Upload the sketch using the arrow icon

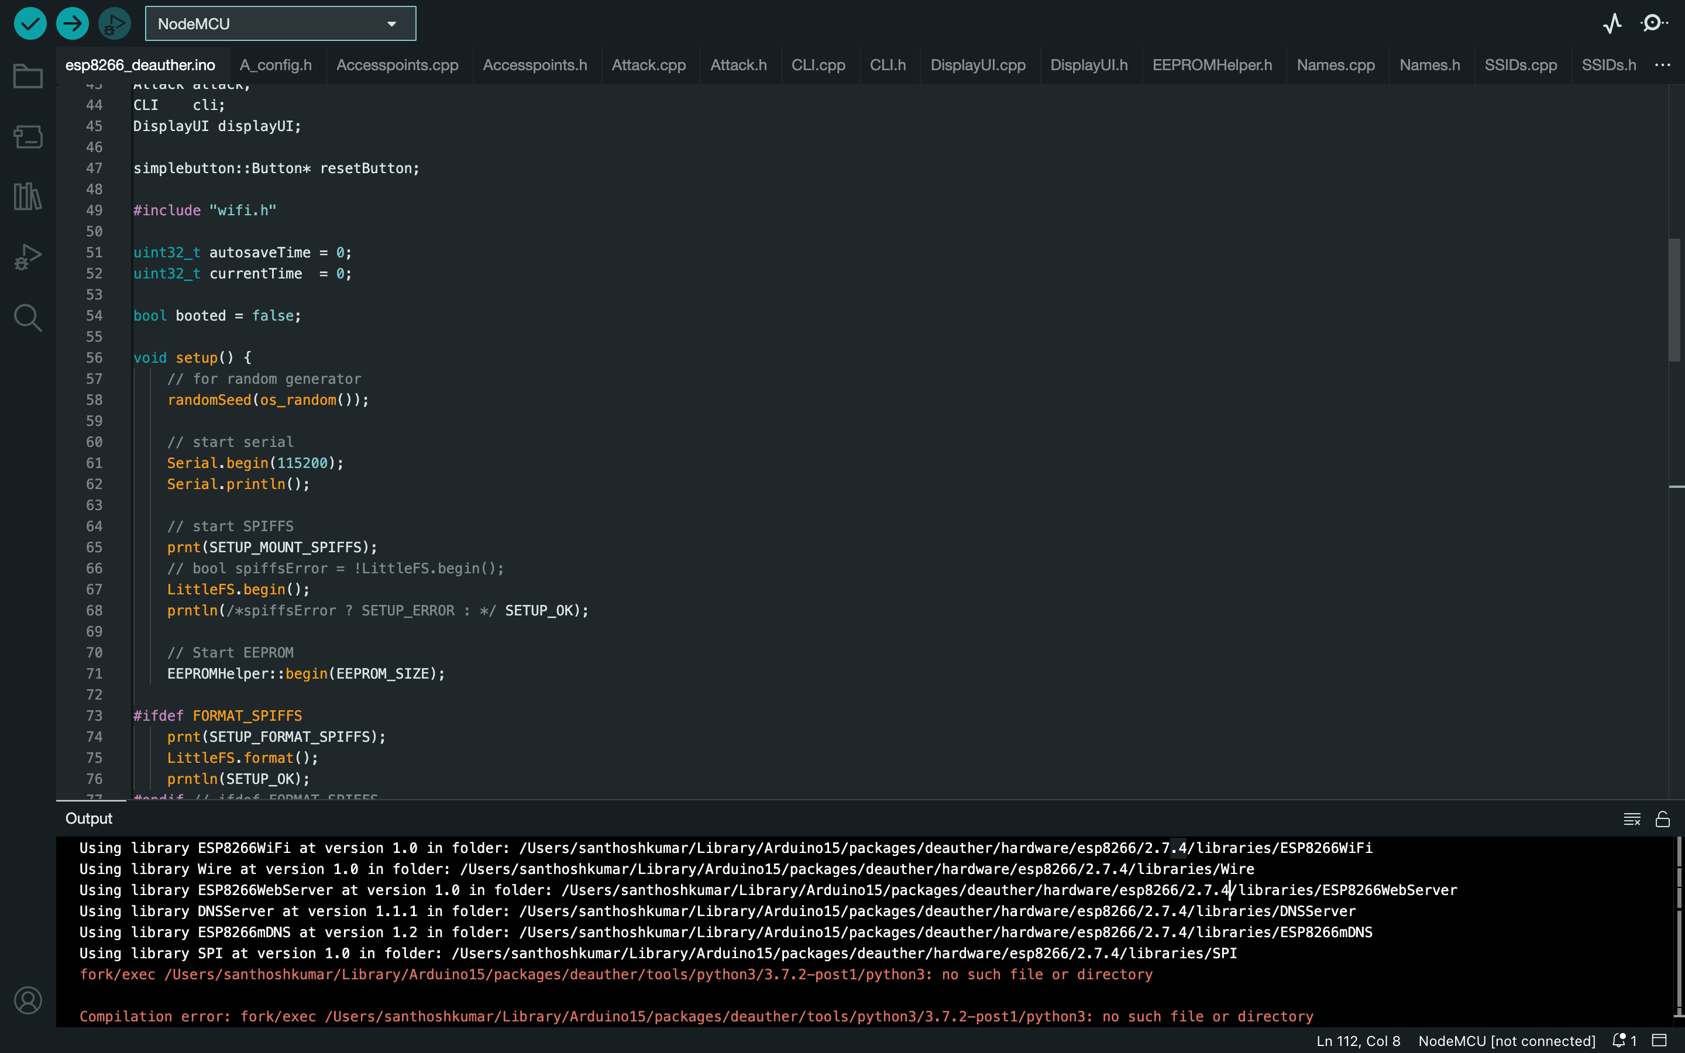[x=72, y=23]
